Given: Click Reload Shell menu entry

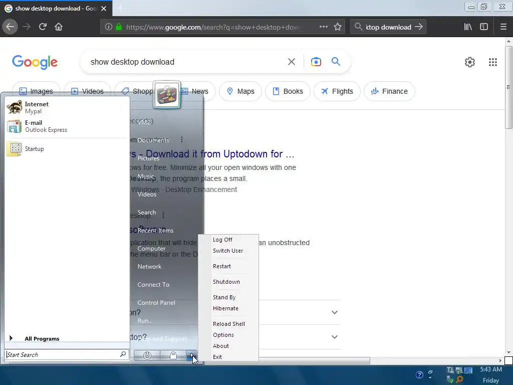Looking at the screenshot, I should (228, 324).
